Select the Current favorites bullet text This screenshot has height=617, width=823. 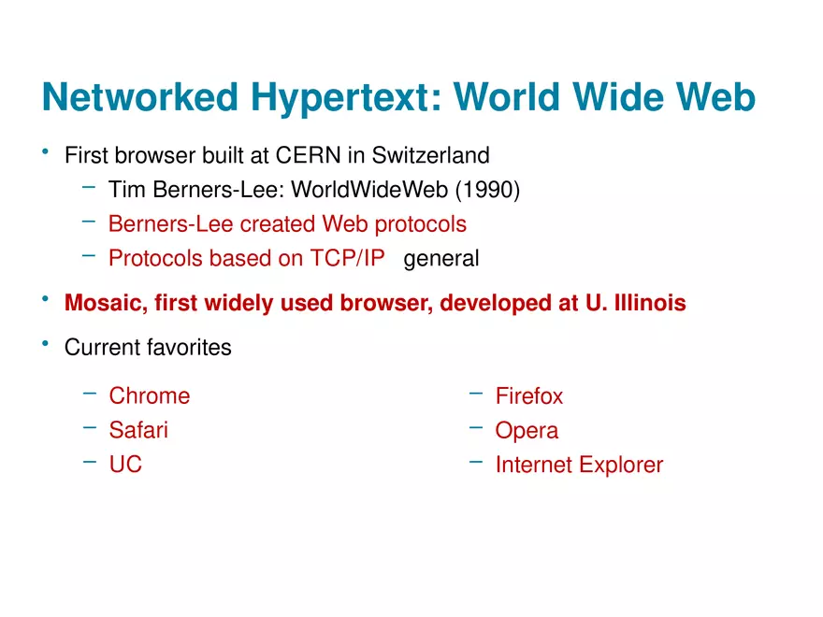148,348
